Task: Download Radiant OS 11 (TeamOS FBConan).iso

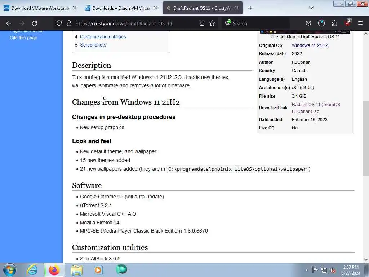Action: 316,108
